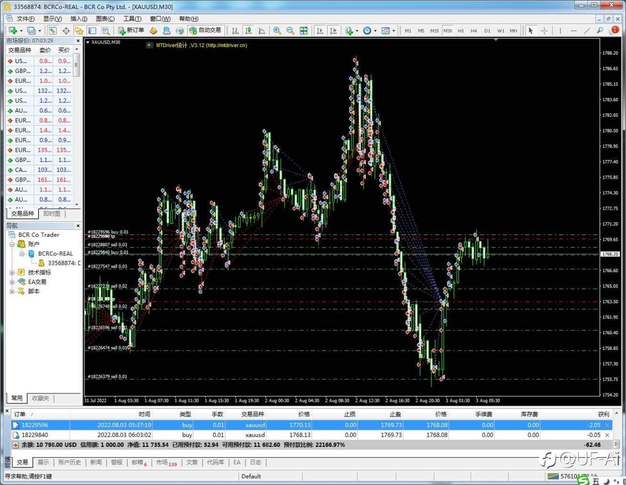Screen dimensions: 626x485
Task: Select H4 timeframe
Action: (x=473, y=30)
